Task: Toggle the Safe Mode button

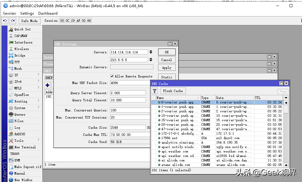Action: pos(30,21)
